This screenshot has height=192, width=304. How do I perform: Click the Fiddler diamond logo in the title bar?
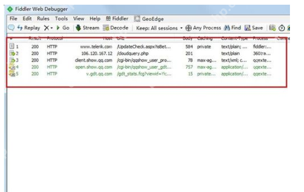click(10, 9)
